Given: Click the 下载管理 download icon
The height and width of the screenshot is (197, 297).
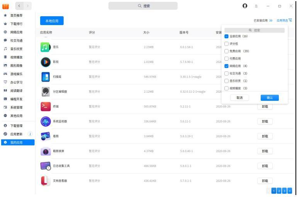Looking at the screenshot, I should point(5,126).
